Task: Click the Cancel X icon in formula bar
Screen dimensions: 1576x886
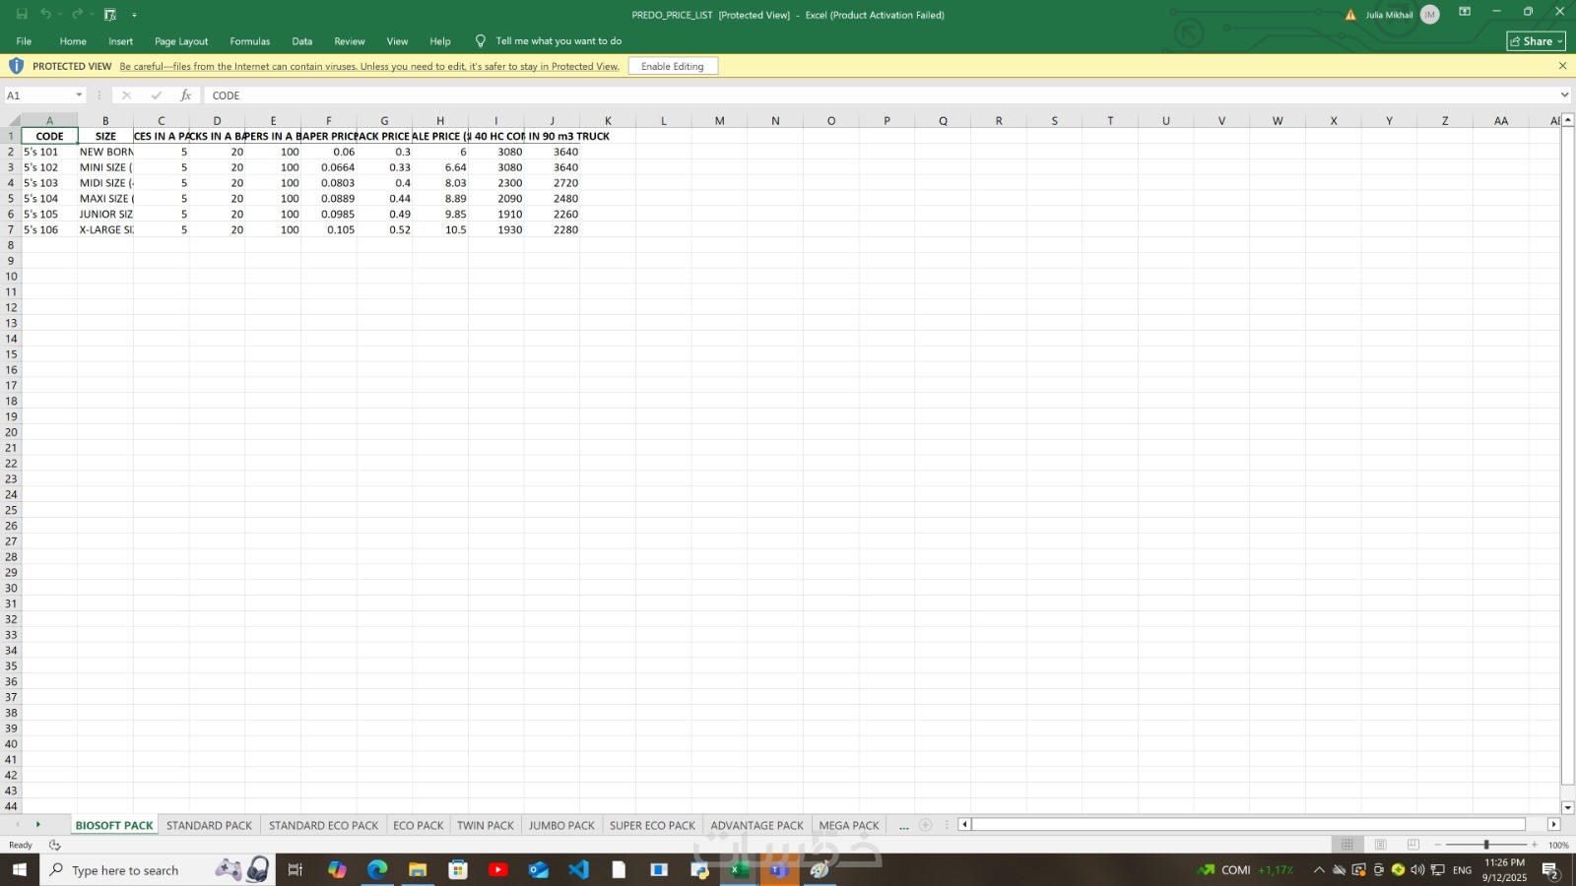Action: pyautogui.click(x=126, y=95)
